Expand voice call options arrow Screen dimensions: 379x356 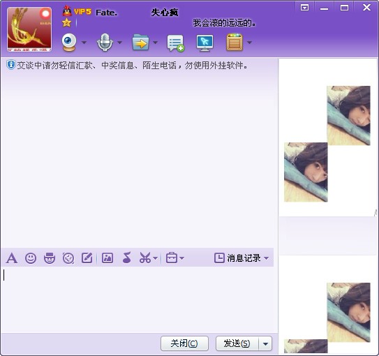[x=119, y=43]
